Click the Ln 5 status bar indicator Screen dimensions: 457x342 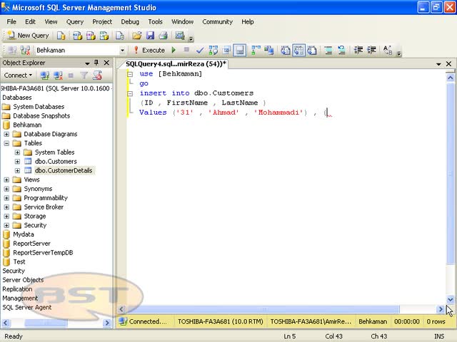[x=289, y=336]
